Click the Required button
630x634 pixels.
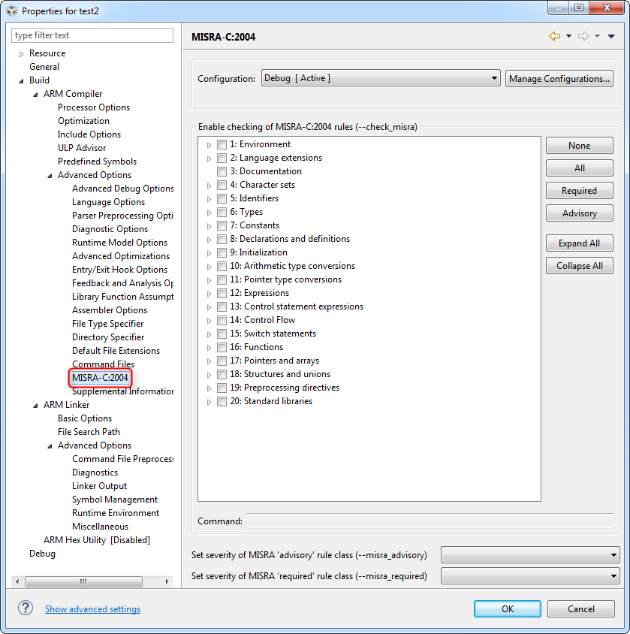point(579,191)
